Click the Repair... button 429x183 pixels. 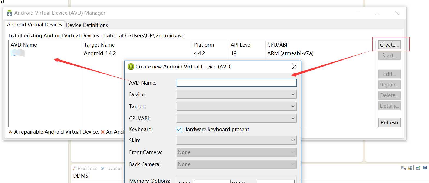point(389,85)
